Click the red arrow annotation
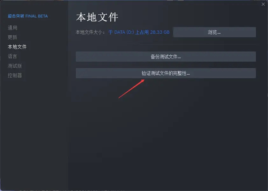268x191 pixels. pyautogui.click(x=131, y=89)
